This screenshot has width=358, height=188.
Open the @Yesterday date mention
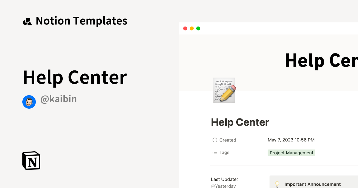click(223, 186)
